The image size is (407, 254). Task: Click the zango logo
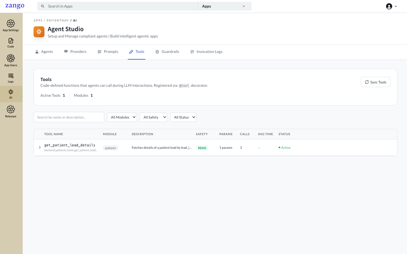[x=15, y=6]
